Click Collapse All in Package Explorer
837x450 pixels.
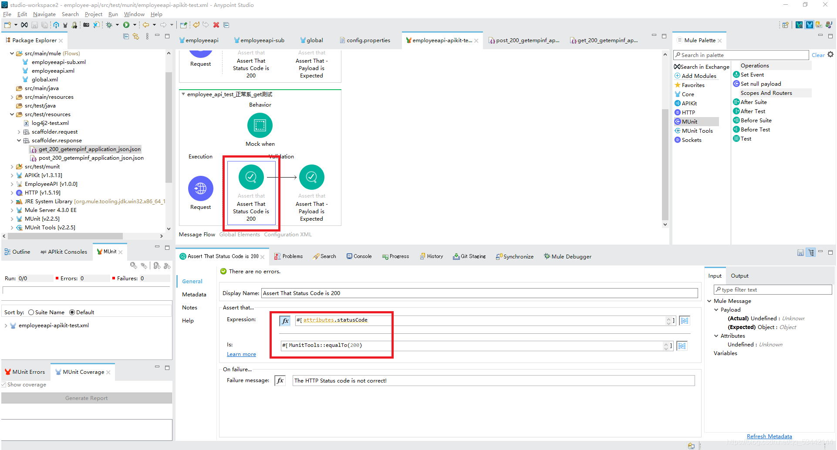[x=126, y=37]
